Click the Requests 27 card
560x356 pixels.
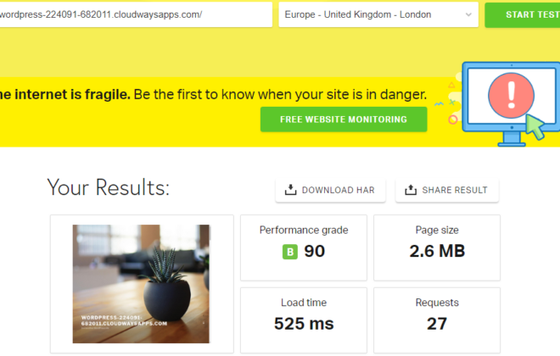(x=437, y=320)
